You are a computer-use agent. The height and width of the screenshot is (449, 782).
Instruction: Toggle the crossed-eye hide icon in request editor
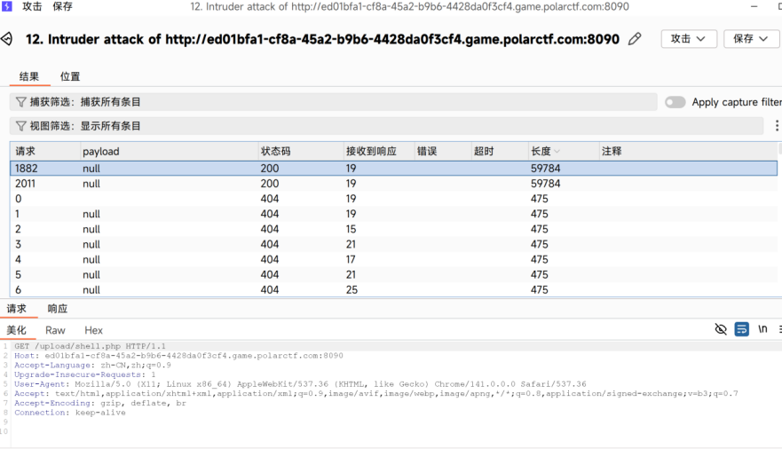[721, 329]
